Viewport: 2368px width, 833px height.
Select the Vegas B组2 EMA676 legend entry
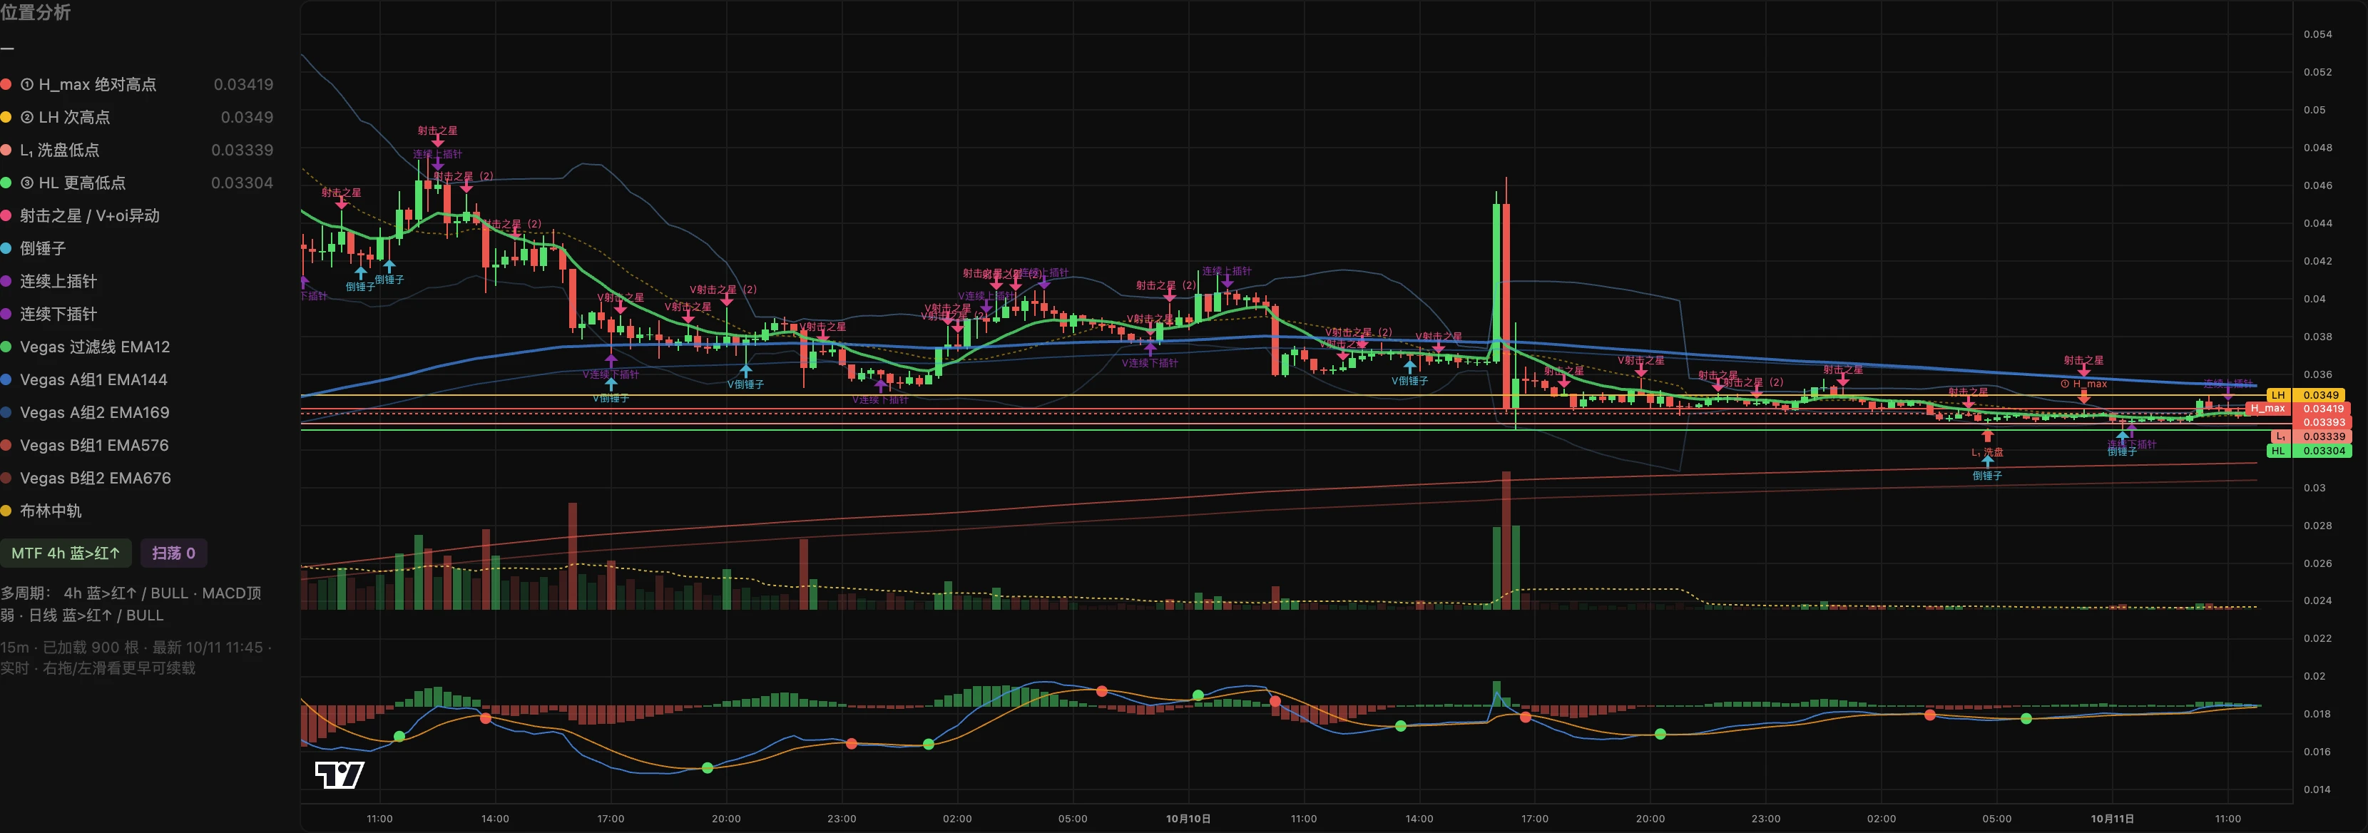tap(86, 478)
